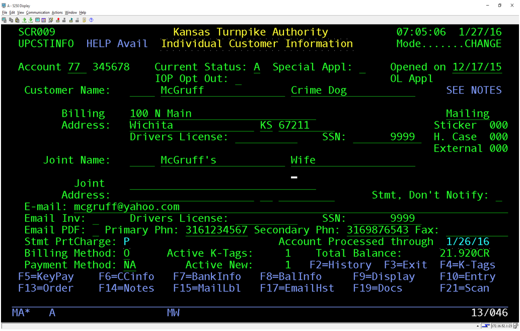Click the F2=History function key label

click(340, 265)
